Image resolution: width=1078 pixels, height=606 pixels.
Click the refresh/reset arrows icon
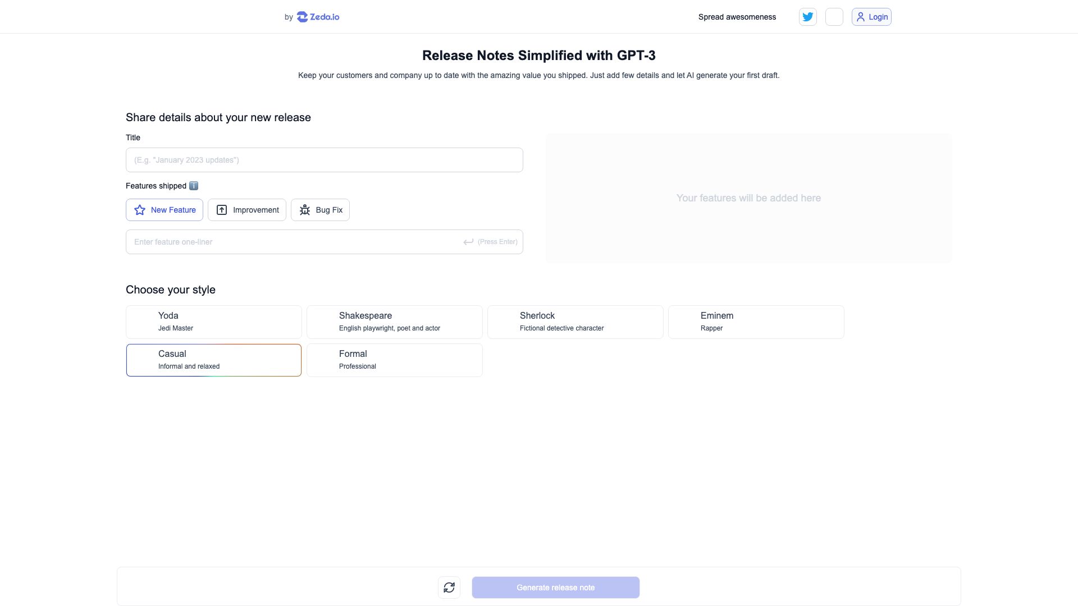pos(449,587)
